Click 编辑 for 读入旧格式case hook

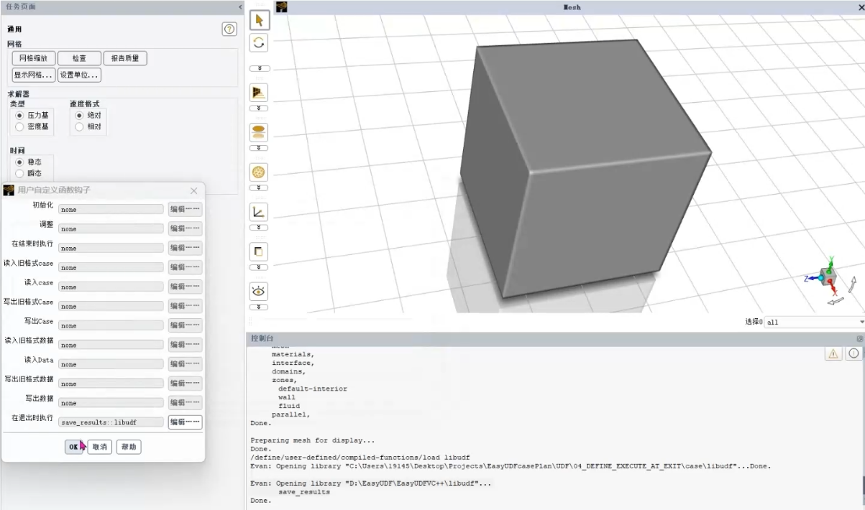(x=185, y=267)
